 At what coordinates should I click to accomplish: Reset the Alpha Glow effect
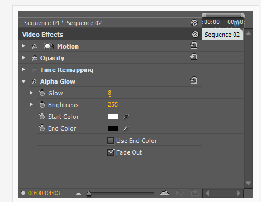[194, 80]
